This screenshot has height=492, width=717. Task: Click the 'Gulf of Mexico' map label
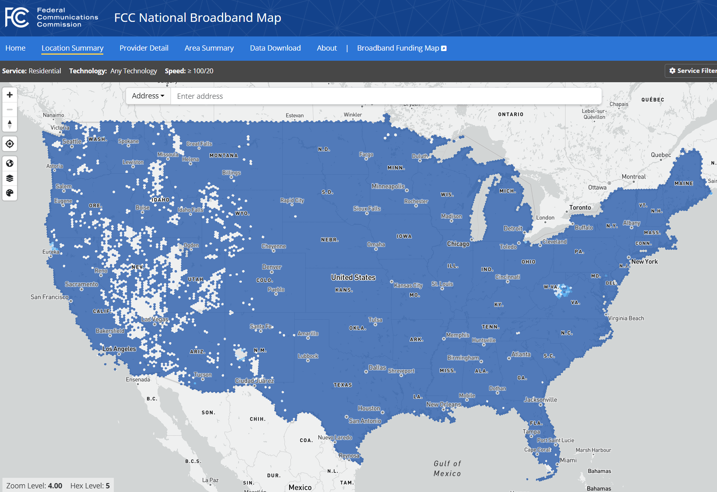447,469
